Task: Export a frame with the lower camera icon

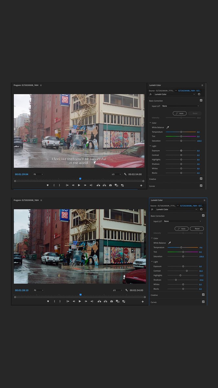Action: coord(111,301)
